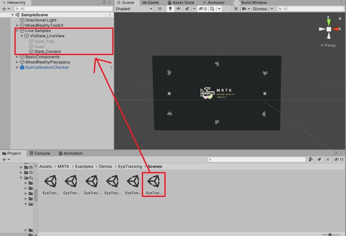Select the Directional Light object
Viewport: 346px width, 236px height.
tap(41, 20)
